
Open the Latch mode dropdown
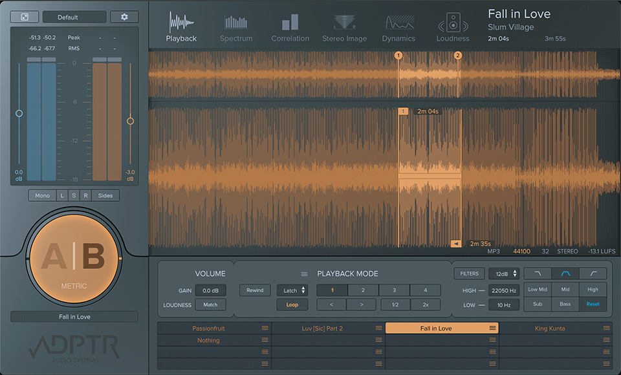point(292,290)
